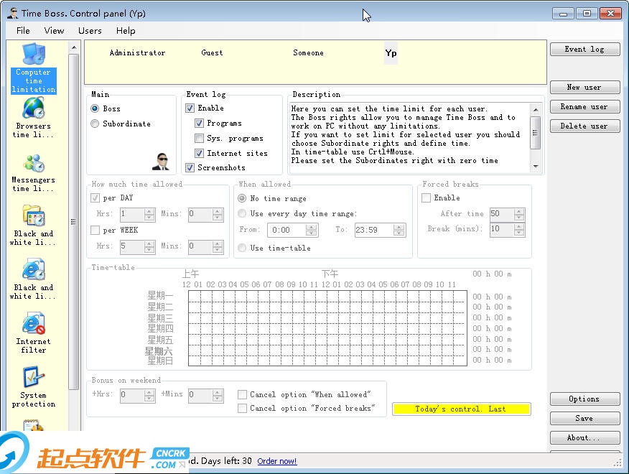
Task: Enable the Sys. programs checkbox
Action: [x=200, y=139]
